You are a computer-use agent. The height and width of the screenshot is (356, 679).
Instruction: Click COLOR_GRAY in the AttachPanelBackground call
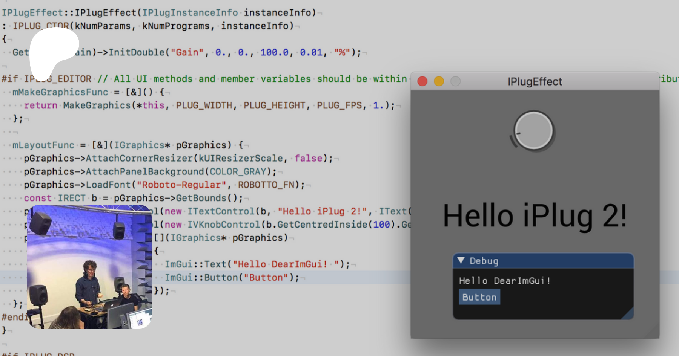coord(238,172)
